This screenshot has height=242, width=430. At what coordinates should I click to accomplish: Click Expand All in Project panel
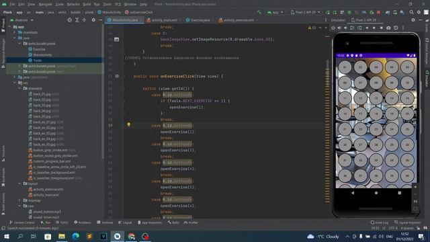[77, 20]
